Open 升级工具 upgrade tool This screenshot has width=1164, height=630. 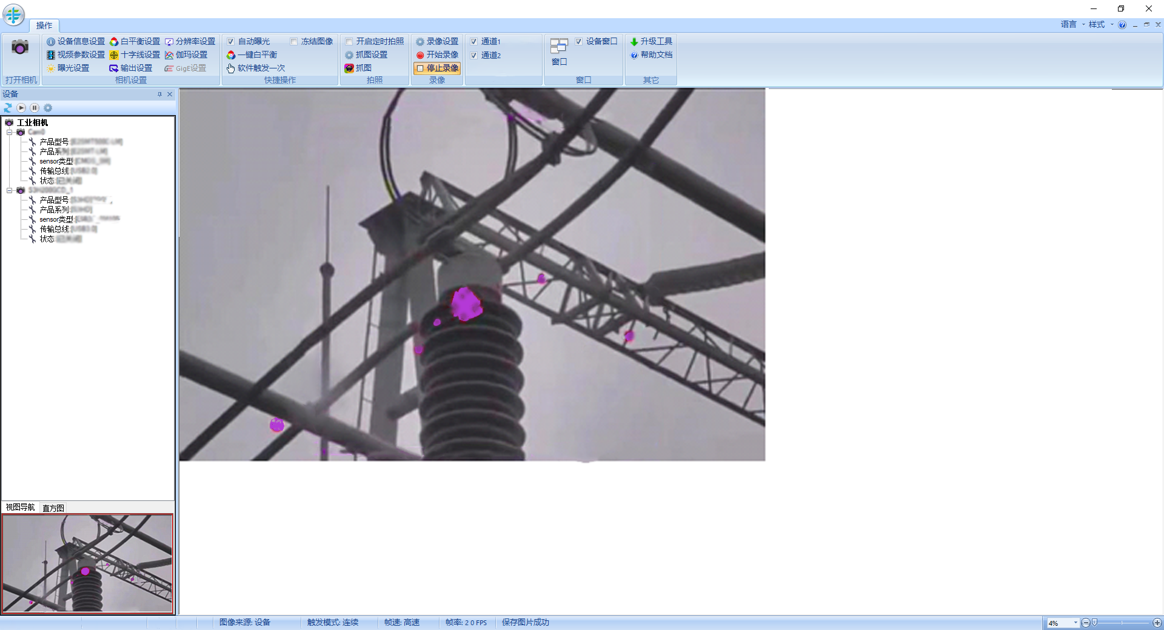point(654,41)
